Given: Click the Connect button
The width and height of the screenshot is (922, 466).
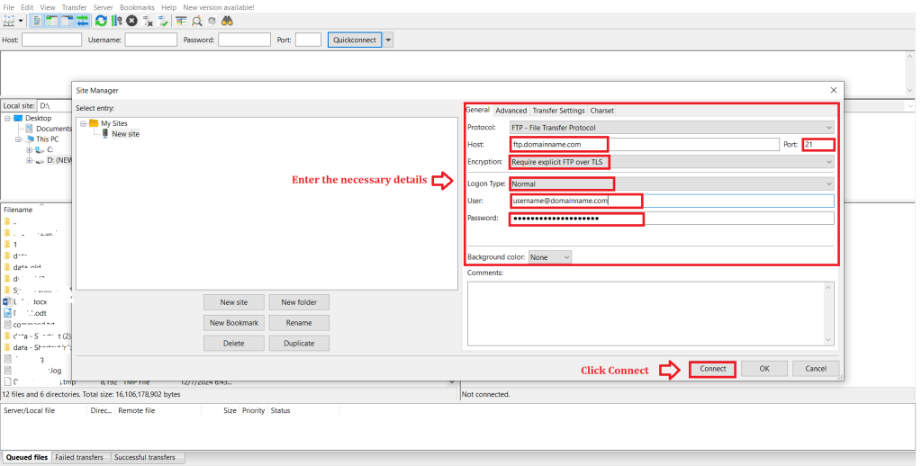Looking at the screenshot, I should (x=713, y=369).
